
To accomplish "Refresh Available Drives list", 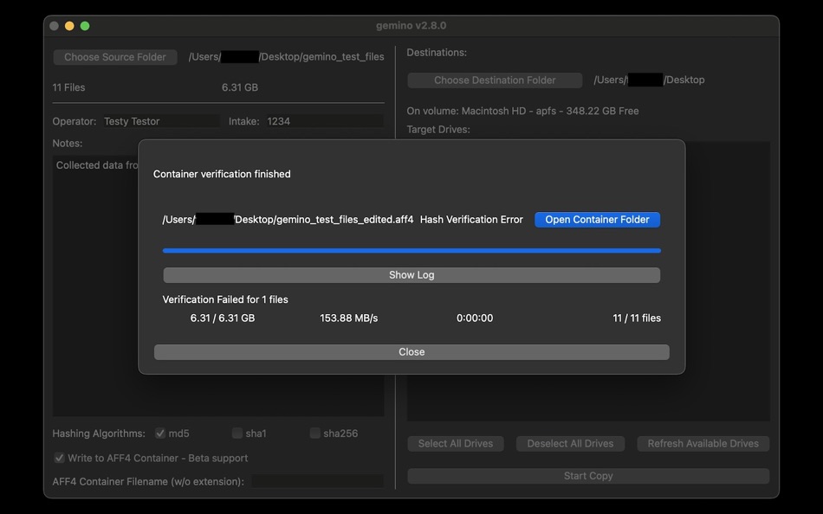I will (703, 444).
